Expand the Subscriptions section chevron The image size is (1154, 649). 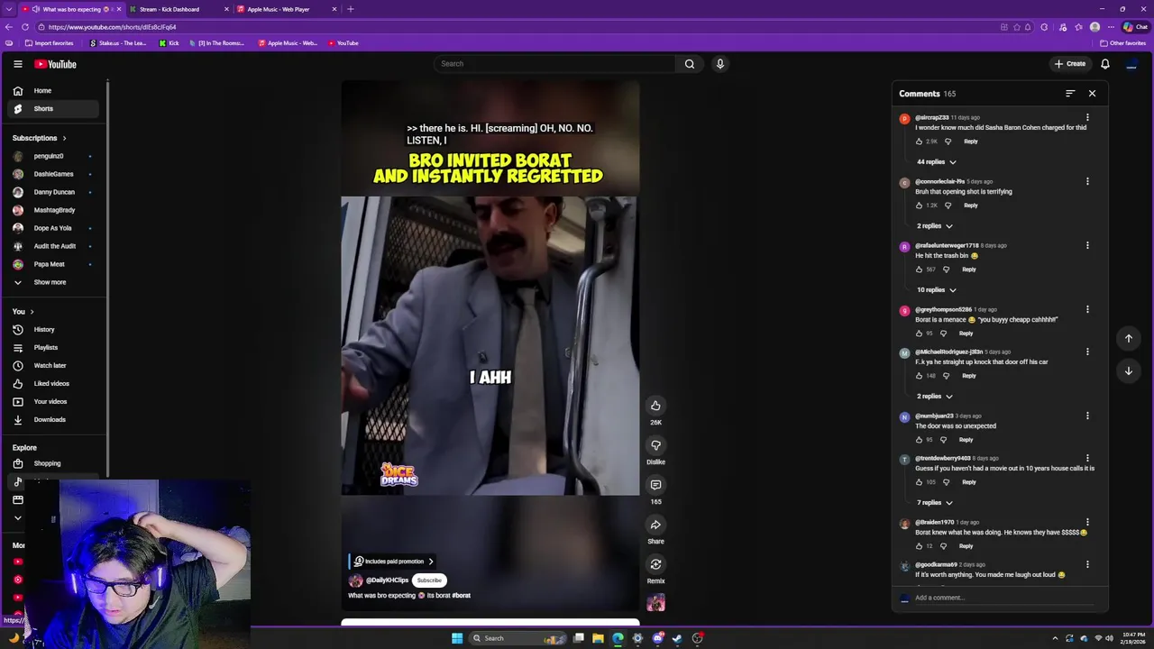pyautogui.click(x=64, y=138)
